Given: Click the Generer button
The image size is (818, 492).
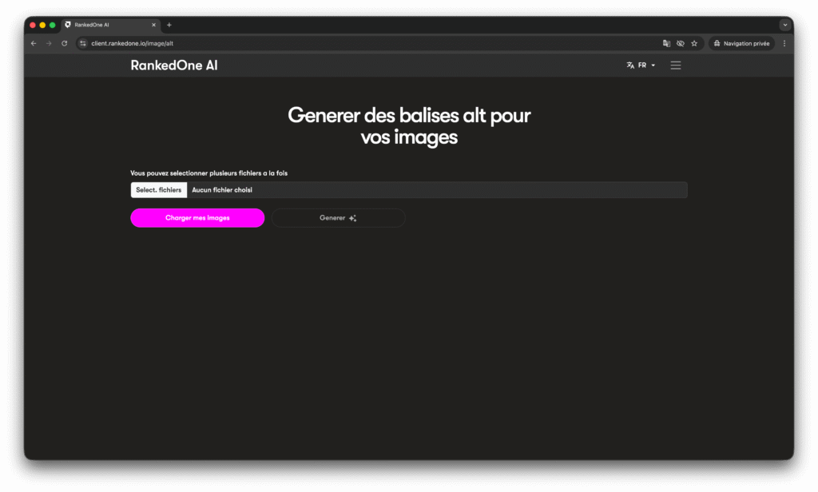Looking at the screenshot, I should click(x=338, y=217).
